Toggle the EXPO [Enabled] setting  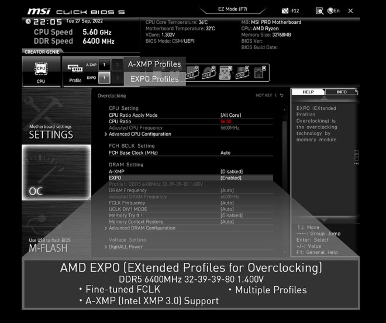coord(230,178)
